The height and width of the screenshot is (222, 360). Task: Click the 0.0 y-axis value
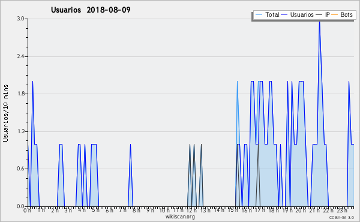[20, 206]
